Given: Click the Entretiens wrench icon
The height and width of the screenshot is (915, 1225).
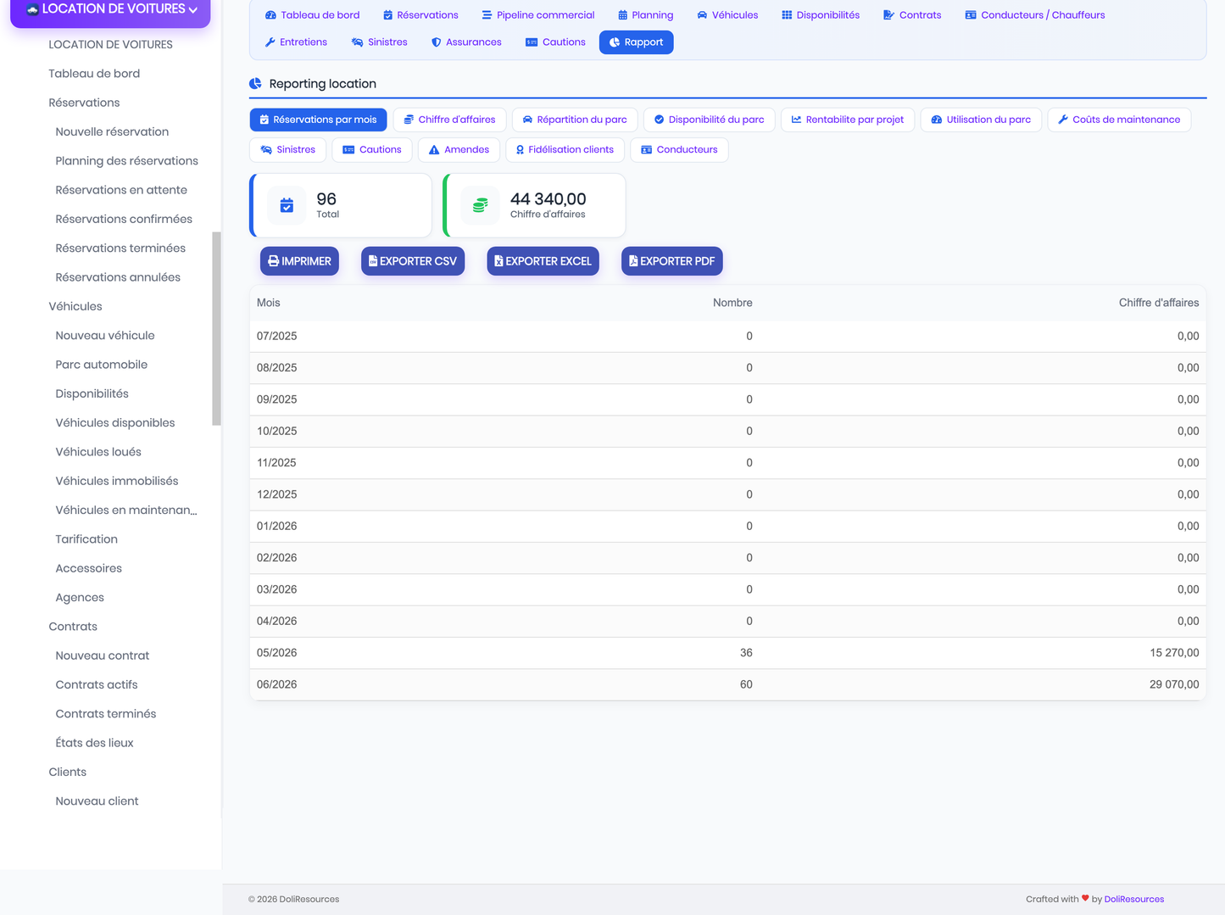Looking at the screenshot, I should coord(270,42).
